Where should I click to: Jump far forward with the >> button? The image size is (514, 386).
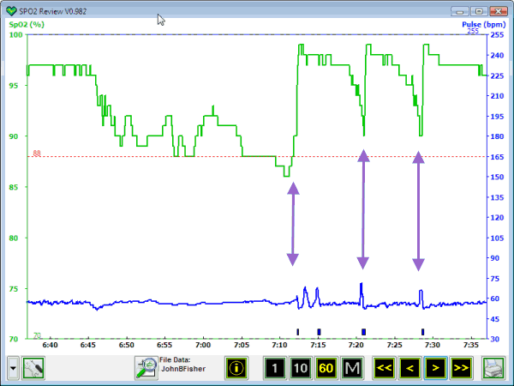pyautogui.click(x=462, y=368)
